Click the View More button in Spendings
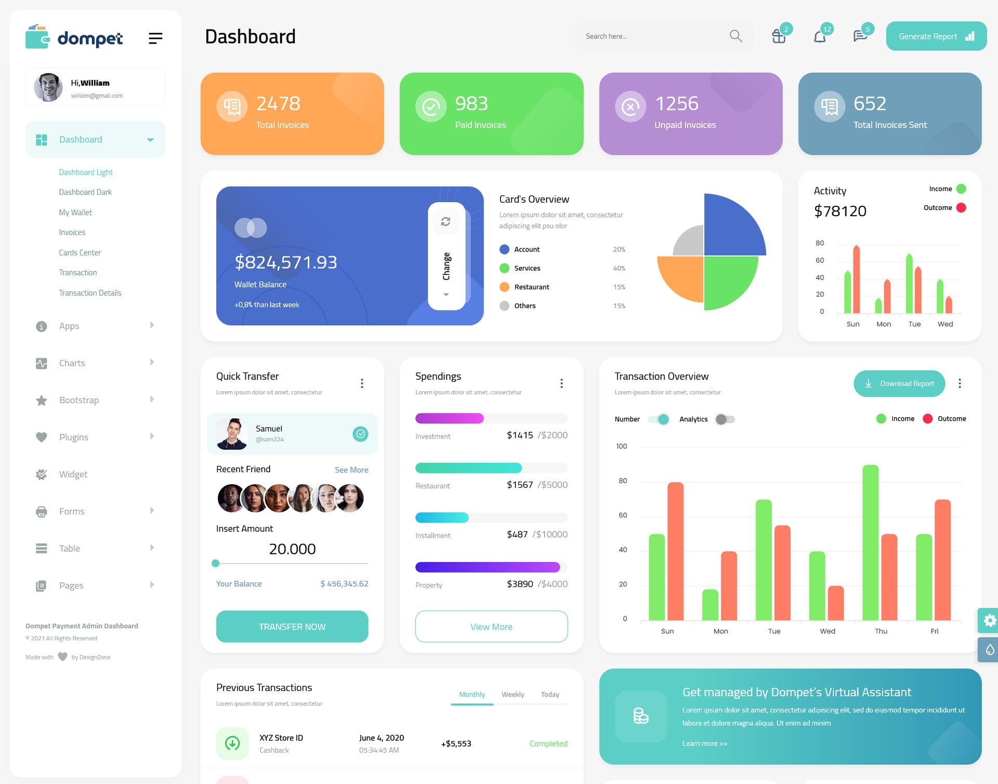The height and width of the screenshot is (784, 998). pyautogui.click(x=492, y=626)
